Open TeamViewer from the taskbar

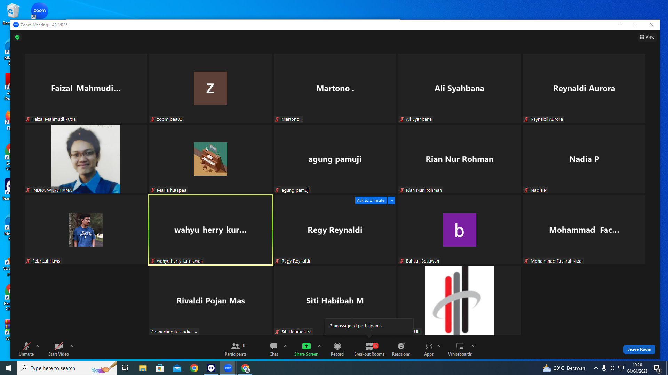tap(211, 368)
